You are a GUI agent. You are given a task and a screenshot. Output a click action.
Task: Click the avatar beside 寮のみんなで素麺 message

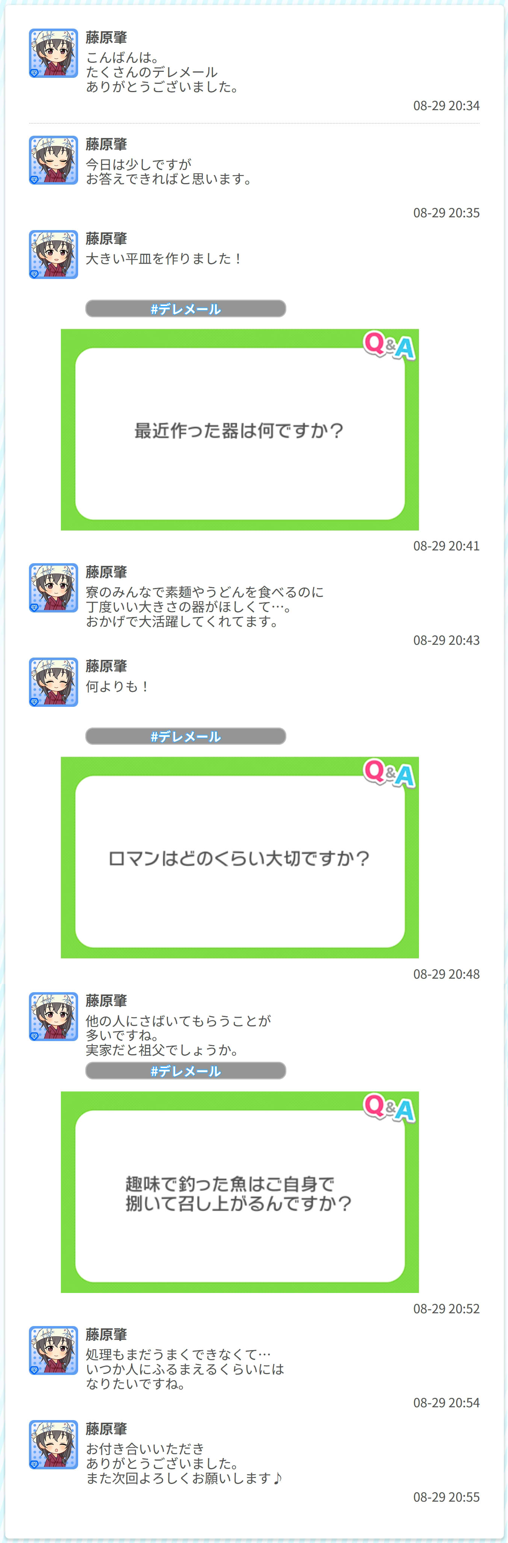[53, 588]
